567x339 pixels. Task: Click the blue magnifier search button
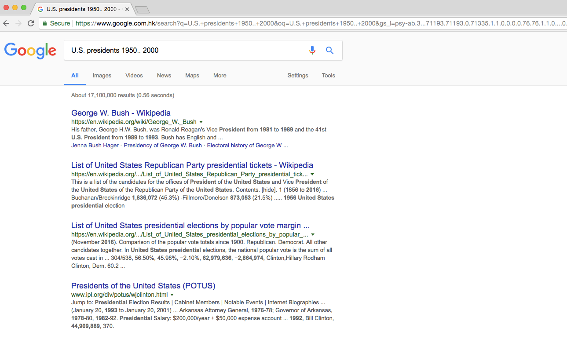(329, 50)
